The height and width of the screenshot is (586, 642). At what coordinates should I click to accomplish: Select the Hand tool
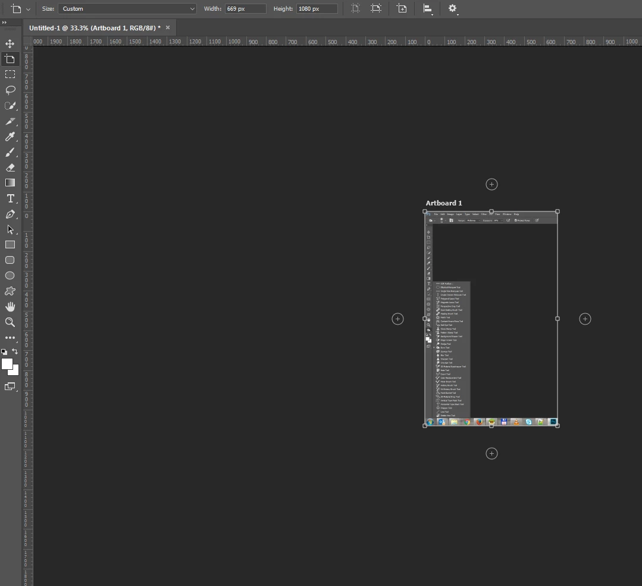10,307
